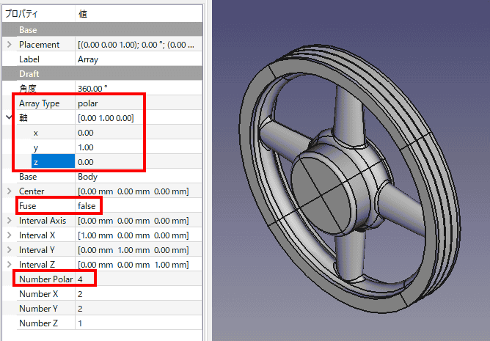Select the Base group header
Viewport: 490px width, 341px height.
coord(103,29)
